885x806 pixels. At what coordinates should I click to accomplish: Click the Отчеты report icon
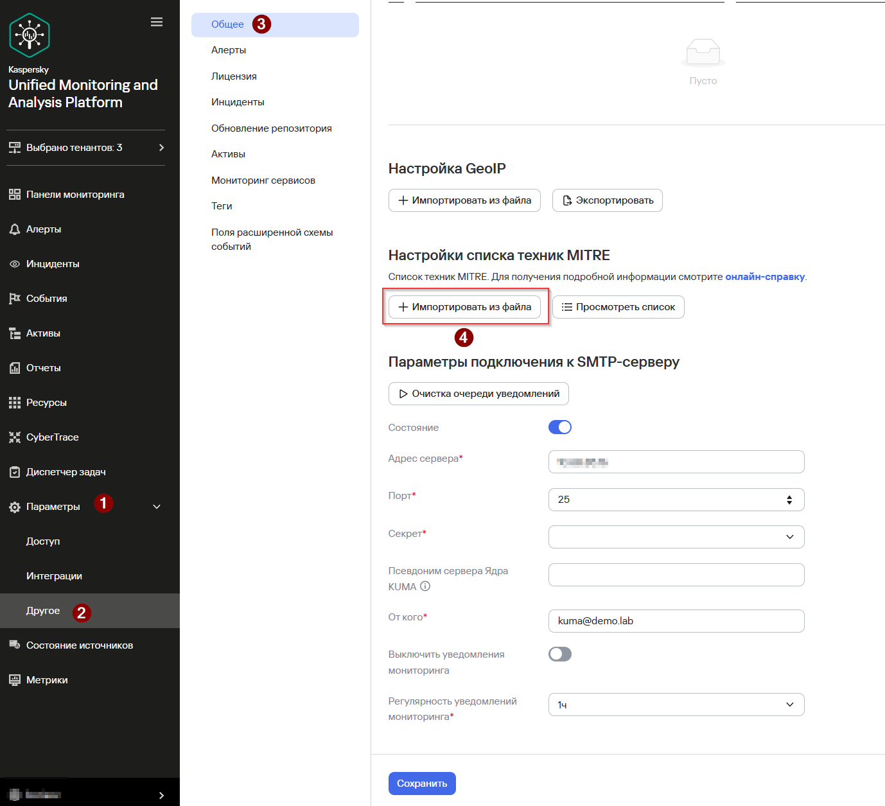[x=15, y=368]
